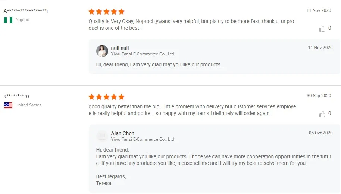Click five-star rating on second review
Screen dimensions: 341x194
point(106,97)
